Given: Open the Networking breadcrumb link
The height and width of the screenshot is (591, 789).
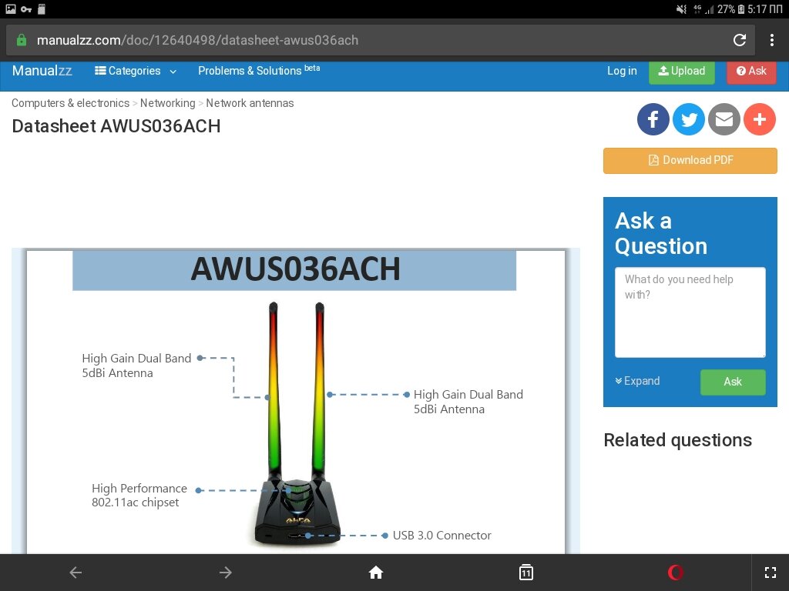Looking at the screenshot, I should [x=167, y=102].
